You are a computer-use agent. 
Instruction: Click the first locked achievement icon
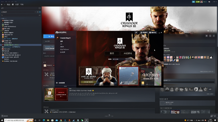point(162,89)
